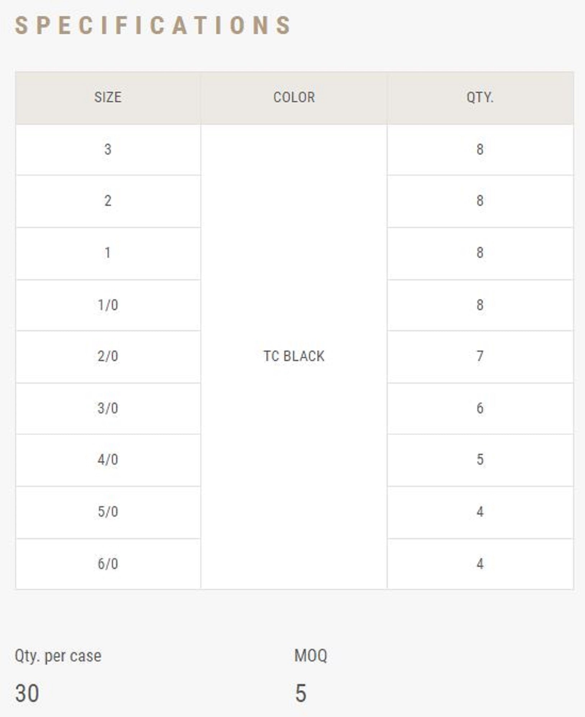Image resolution: width=585 pixels, height=717 pixels.
Task: Click the SPECIFICATIONS heading
Action: tap(153, 25)
